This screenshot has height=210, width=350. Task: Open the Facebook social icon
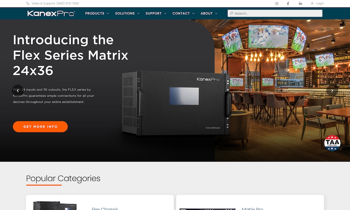pyautogui.click(x=288, y=3)
